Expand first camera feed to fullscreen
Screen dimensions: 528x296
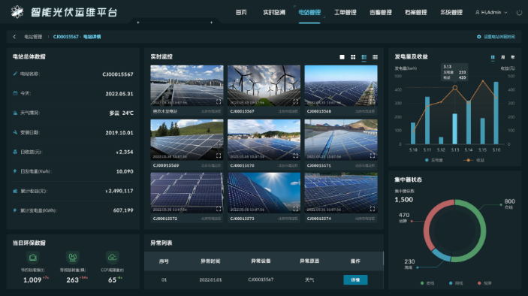tap(219, 101)
